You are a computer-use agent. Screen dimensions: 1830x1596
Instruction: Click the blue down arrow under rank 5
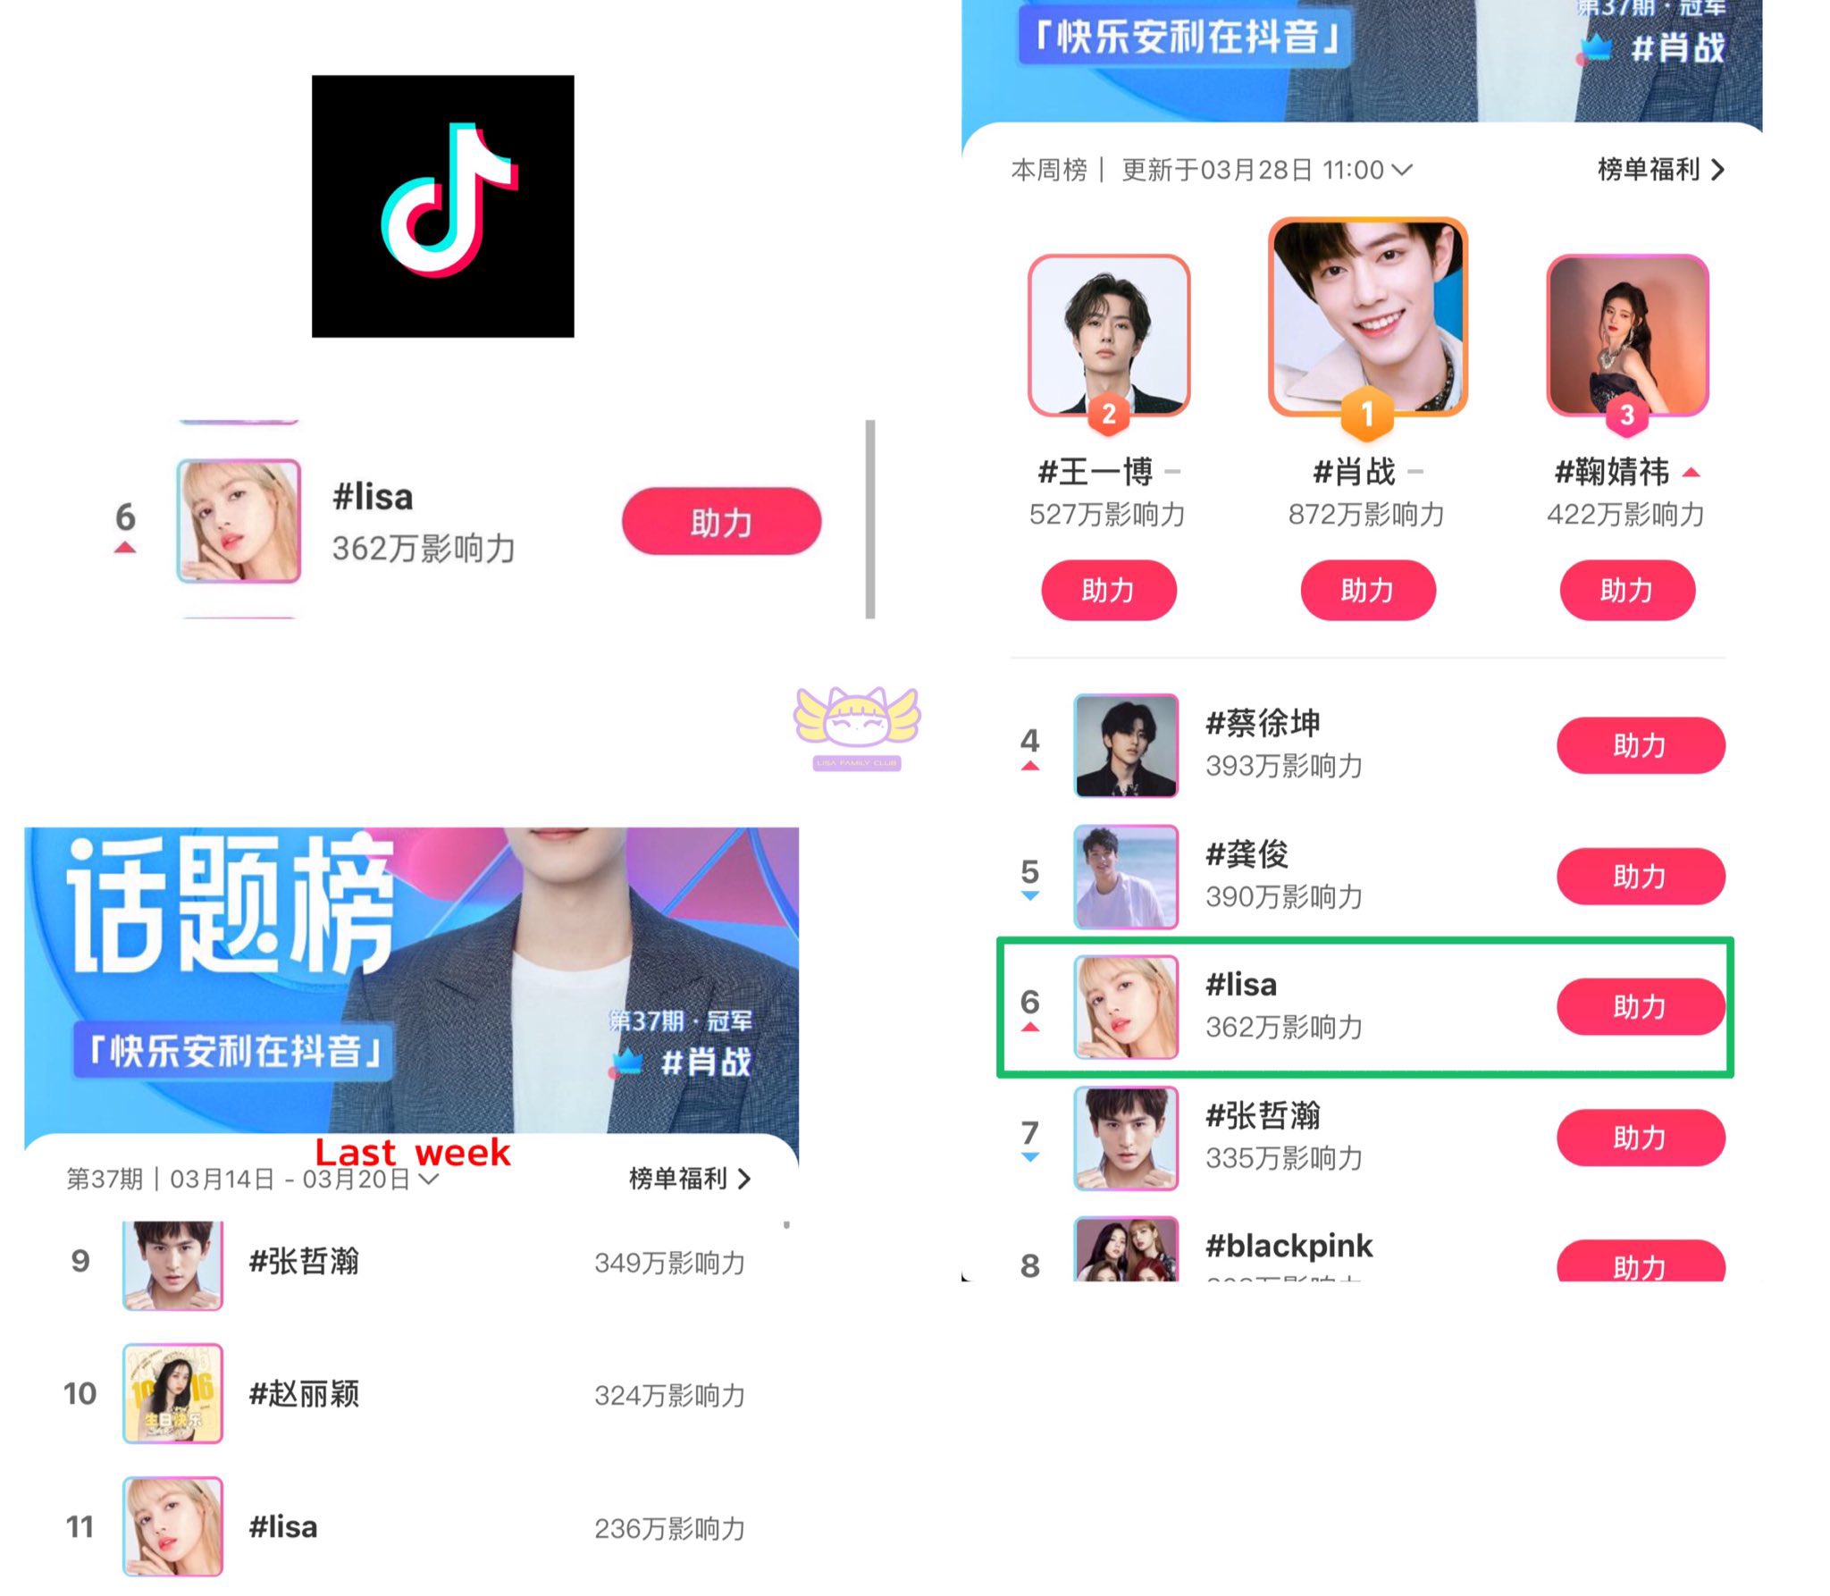pyautogui.click(x=1030, y=896)
